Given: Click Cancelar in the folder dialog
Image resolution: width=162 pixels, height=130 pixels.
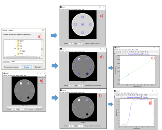Looking at the screenshot, I should pos(38,67).
